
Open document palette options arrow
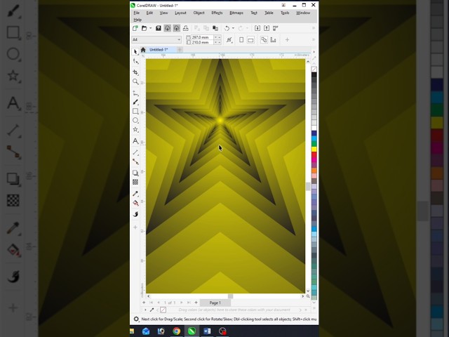coord(145,310)
